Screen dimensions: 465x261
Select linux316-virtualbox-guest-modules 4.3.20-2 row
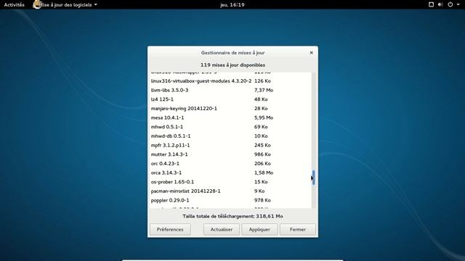pyautogui.click(x=230, y=80)
